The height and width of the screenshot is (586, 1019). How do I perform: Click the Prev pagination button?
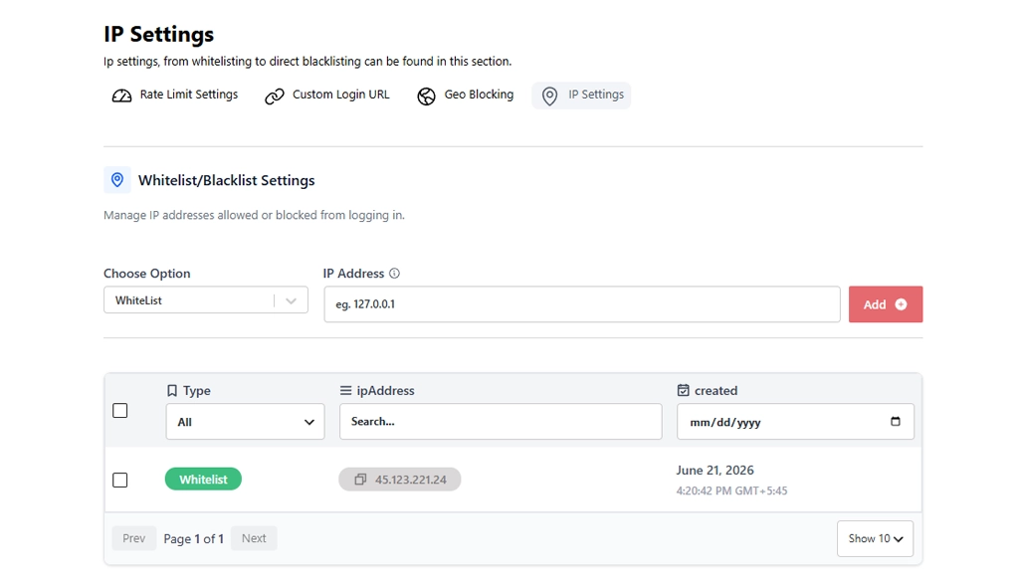point(134,538)
